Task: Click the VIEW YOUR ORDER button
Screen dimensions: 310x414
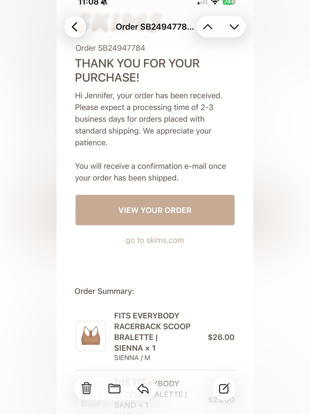Action: 155,210
